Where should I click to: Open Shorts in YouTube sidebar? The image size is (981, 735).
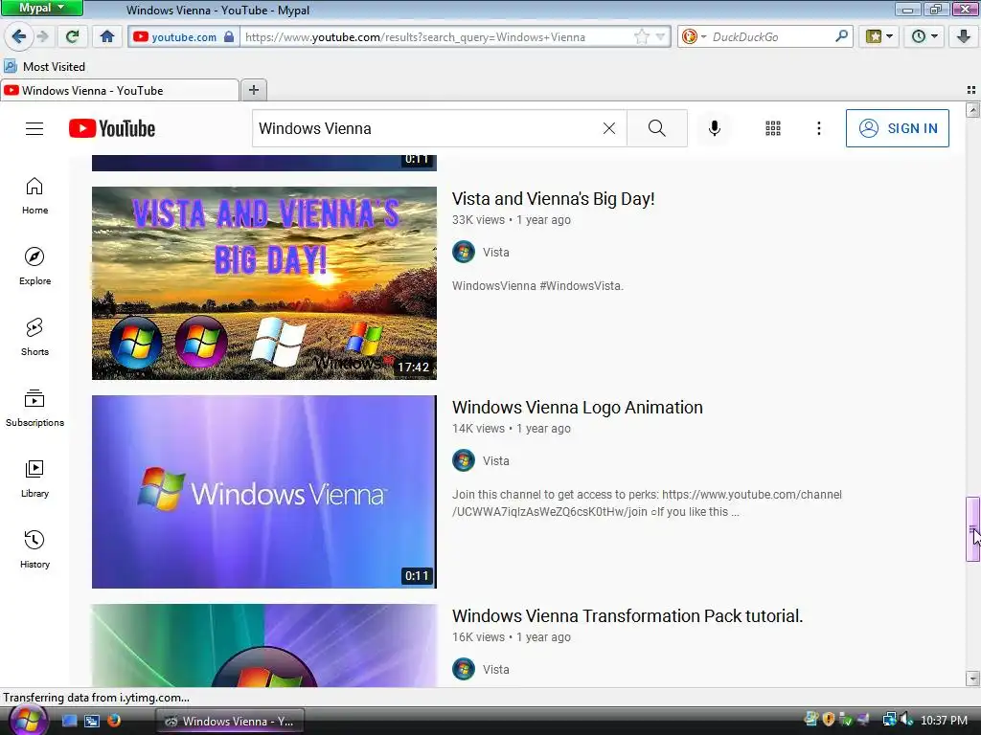click(34, 338)
